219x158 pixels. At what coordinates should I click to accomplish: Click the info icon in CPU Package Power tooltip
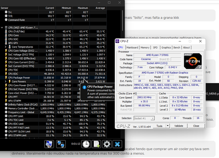click(85, 87)
